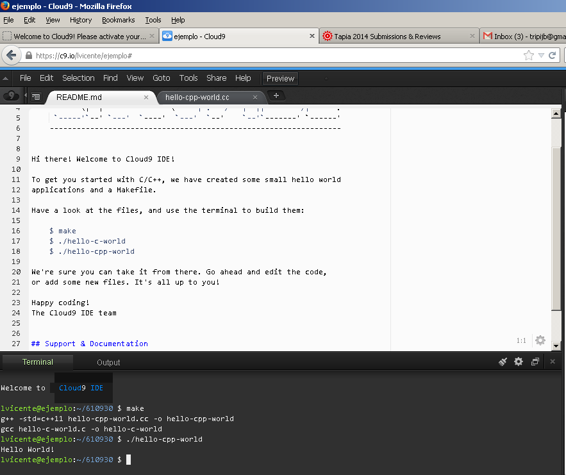Pop out the console panel to new window
The width and height of the screenshot is (566, 475).
[535, 362]
